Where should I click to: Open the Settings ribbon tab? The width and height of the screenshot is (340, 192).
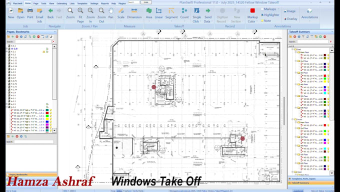94,4
